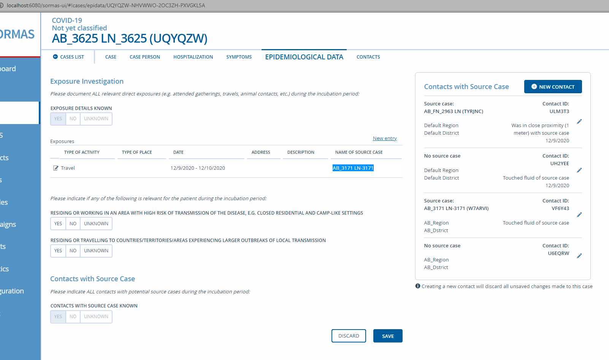Edit contact ULM3T3 with pencil icon
The image size is (609, 360).
(x=579, y=122)
